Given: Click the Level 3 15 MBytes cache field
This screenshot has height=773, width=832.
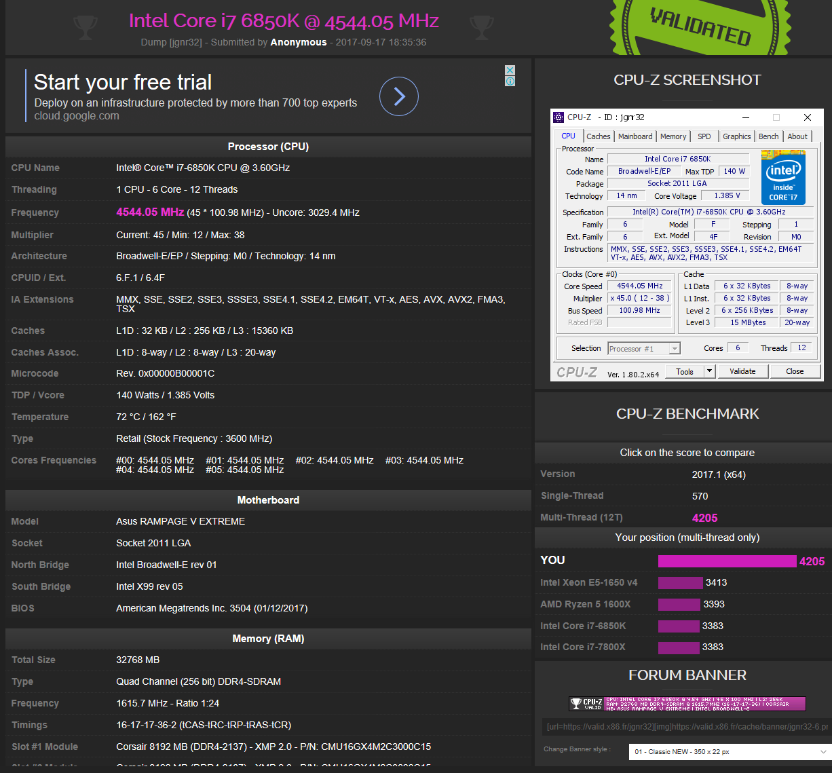Looking at the screenshot, I should tap(748, 322).
